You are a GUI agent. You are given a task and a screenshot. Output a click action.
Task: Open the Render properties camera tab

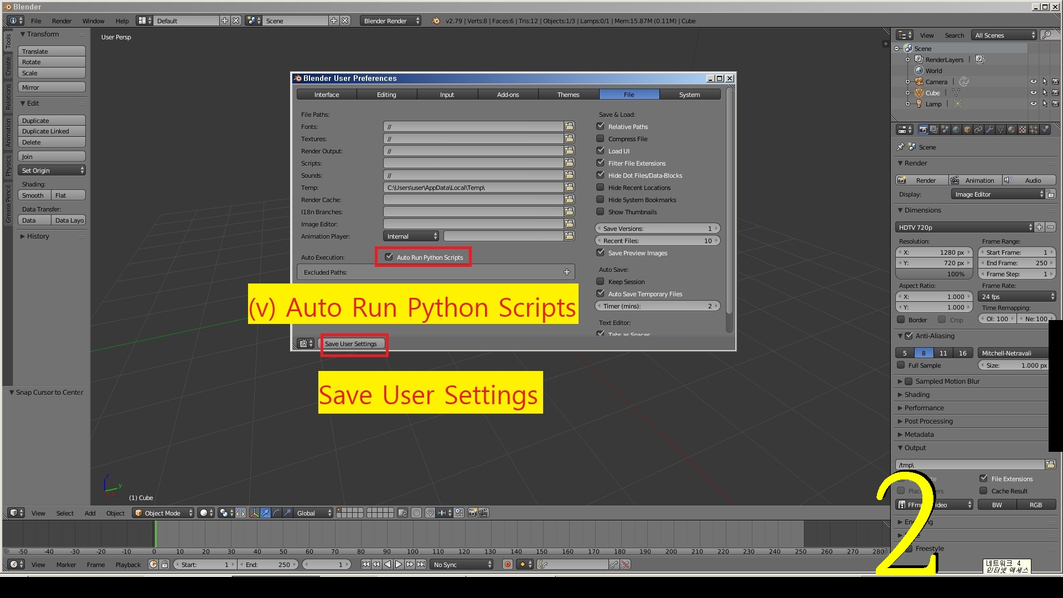pyautogui.click(x=923, y=130)
